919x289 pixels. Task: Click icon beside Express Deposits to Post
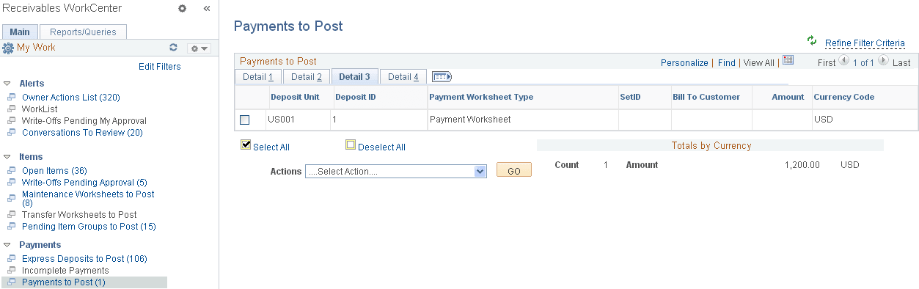[11, 258]
